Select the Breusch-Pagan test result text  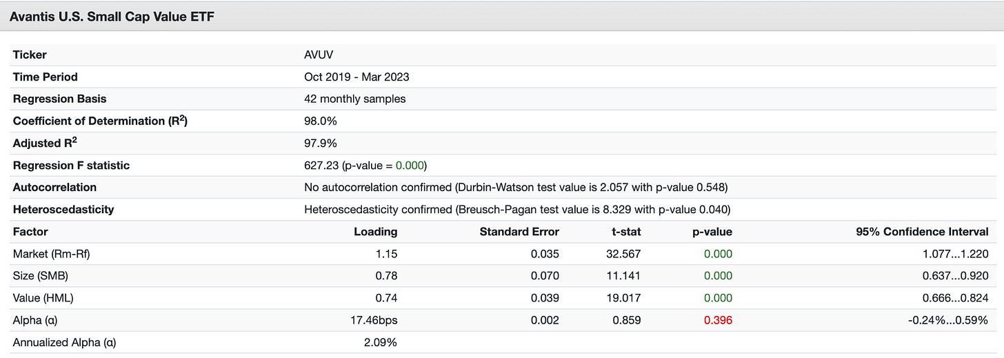click(x=517, y=209)
